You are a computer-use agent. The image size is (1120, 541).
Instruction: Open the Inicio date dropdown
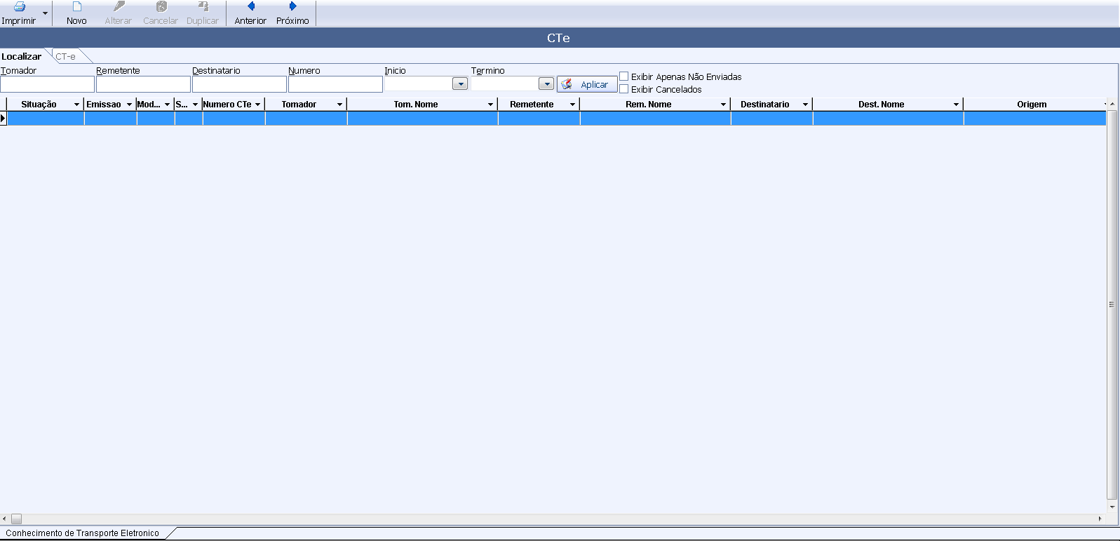pos(460,84)
